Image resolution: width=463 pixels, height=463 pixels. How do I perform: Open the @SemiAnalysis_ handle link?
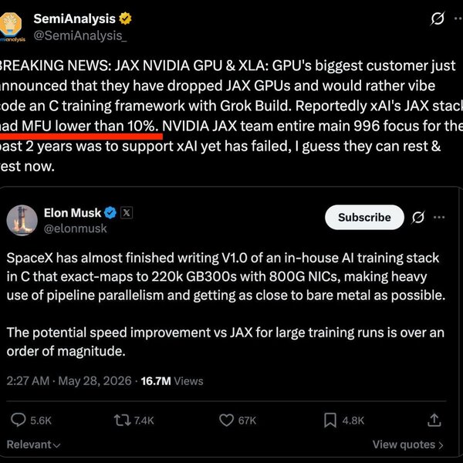pos(80,35)
